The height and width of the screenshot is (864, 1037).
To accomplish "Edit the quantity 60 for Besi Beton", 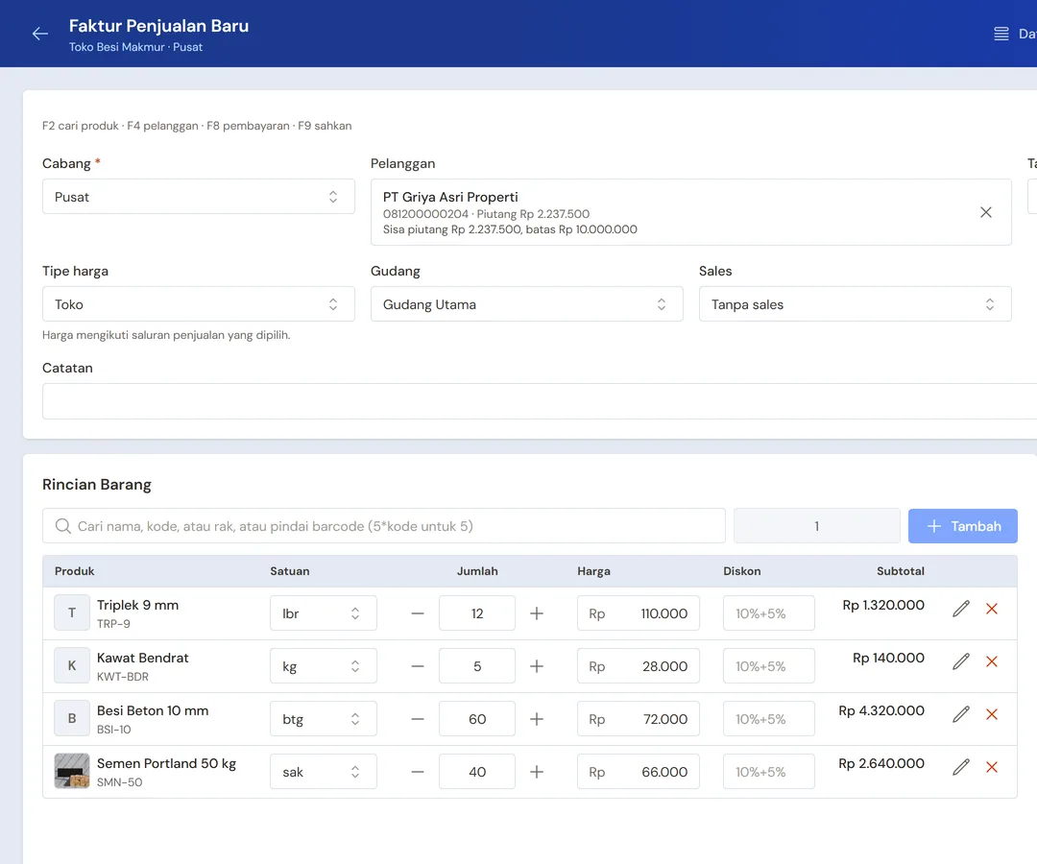I will [x=477, y=719].
